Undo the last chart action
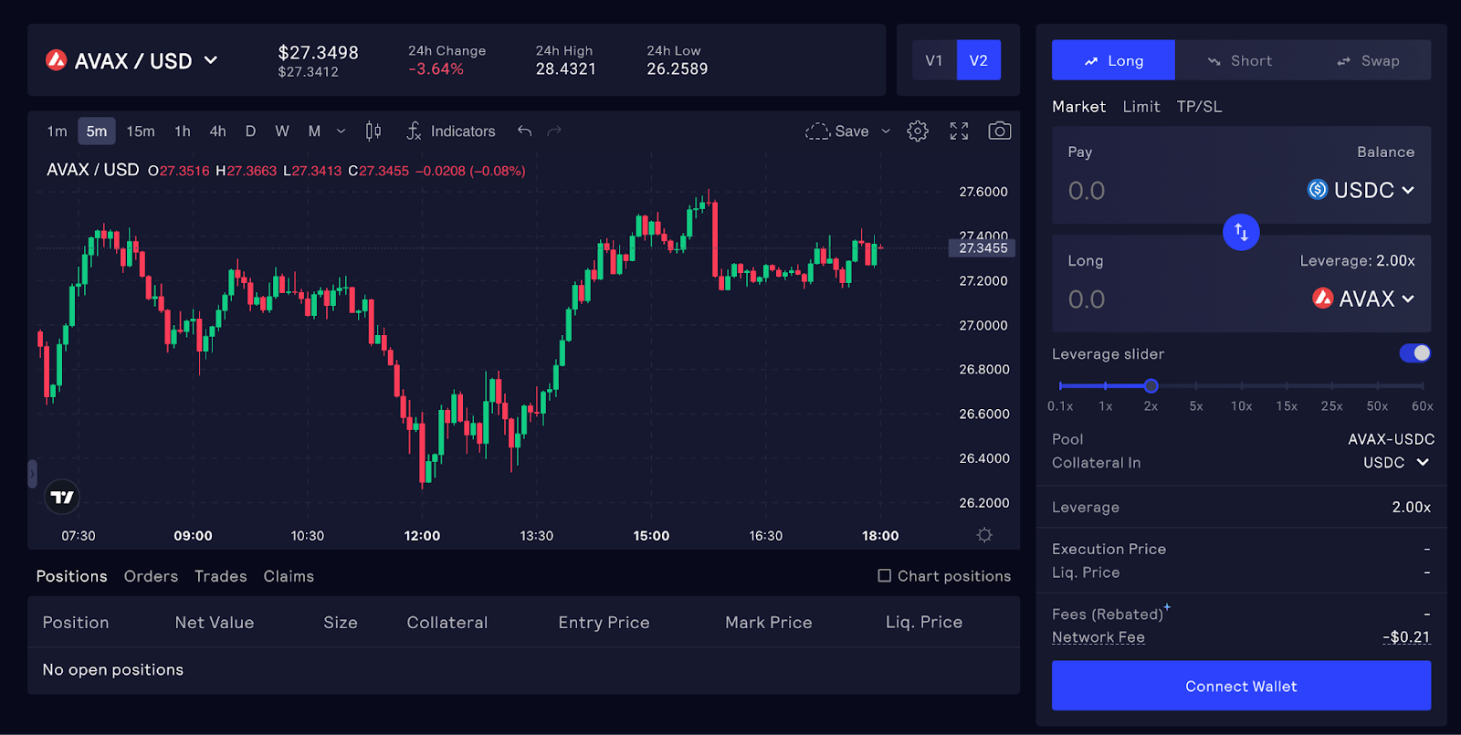The image size is (1461, 735). [x=524, y=131]
